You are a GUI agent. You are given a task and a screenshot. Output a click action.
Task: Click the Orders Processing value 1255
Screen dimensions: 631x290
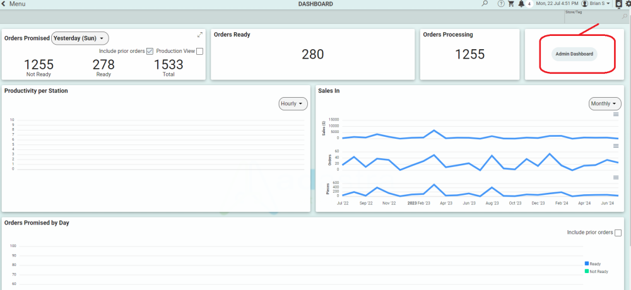[x=470, y=54]
